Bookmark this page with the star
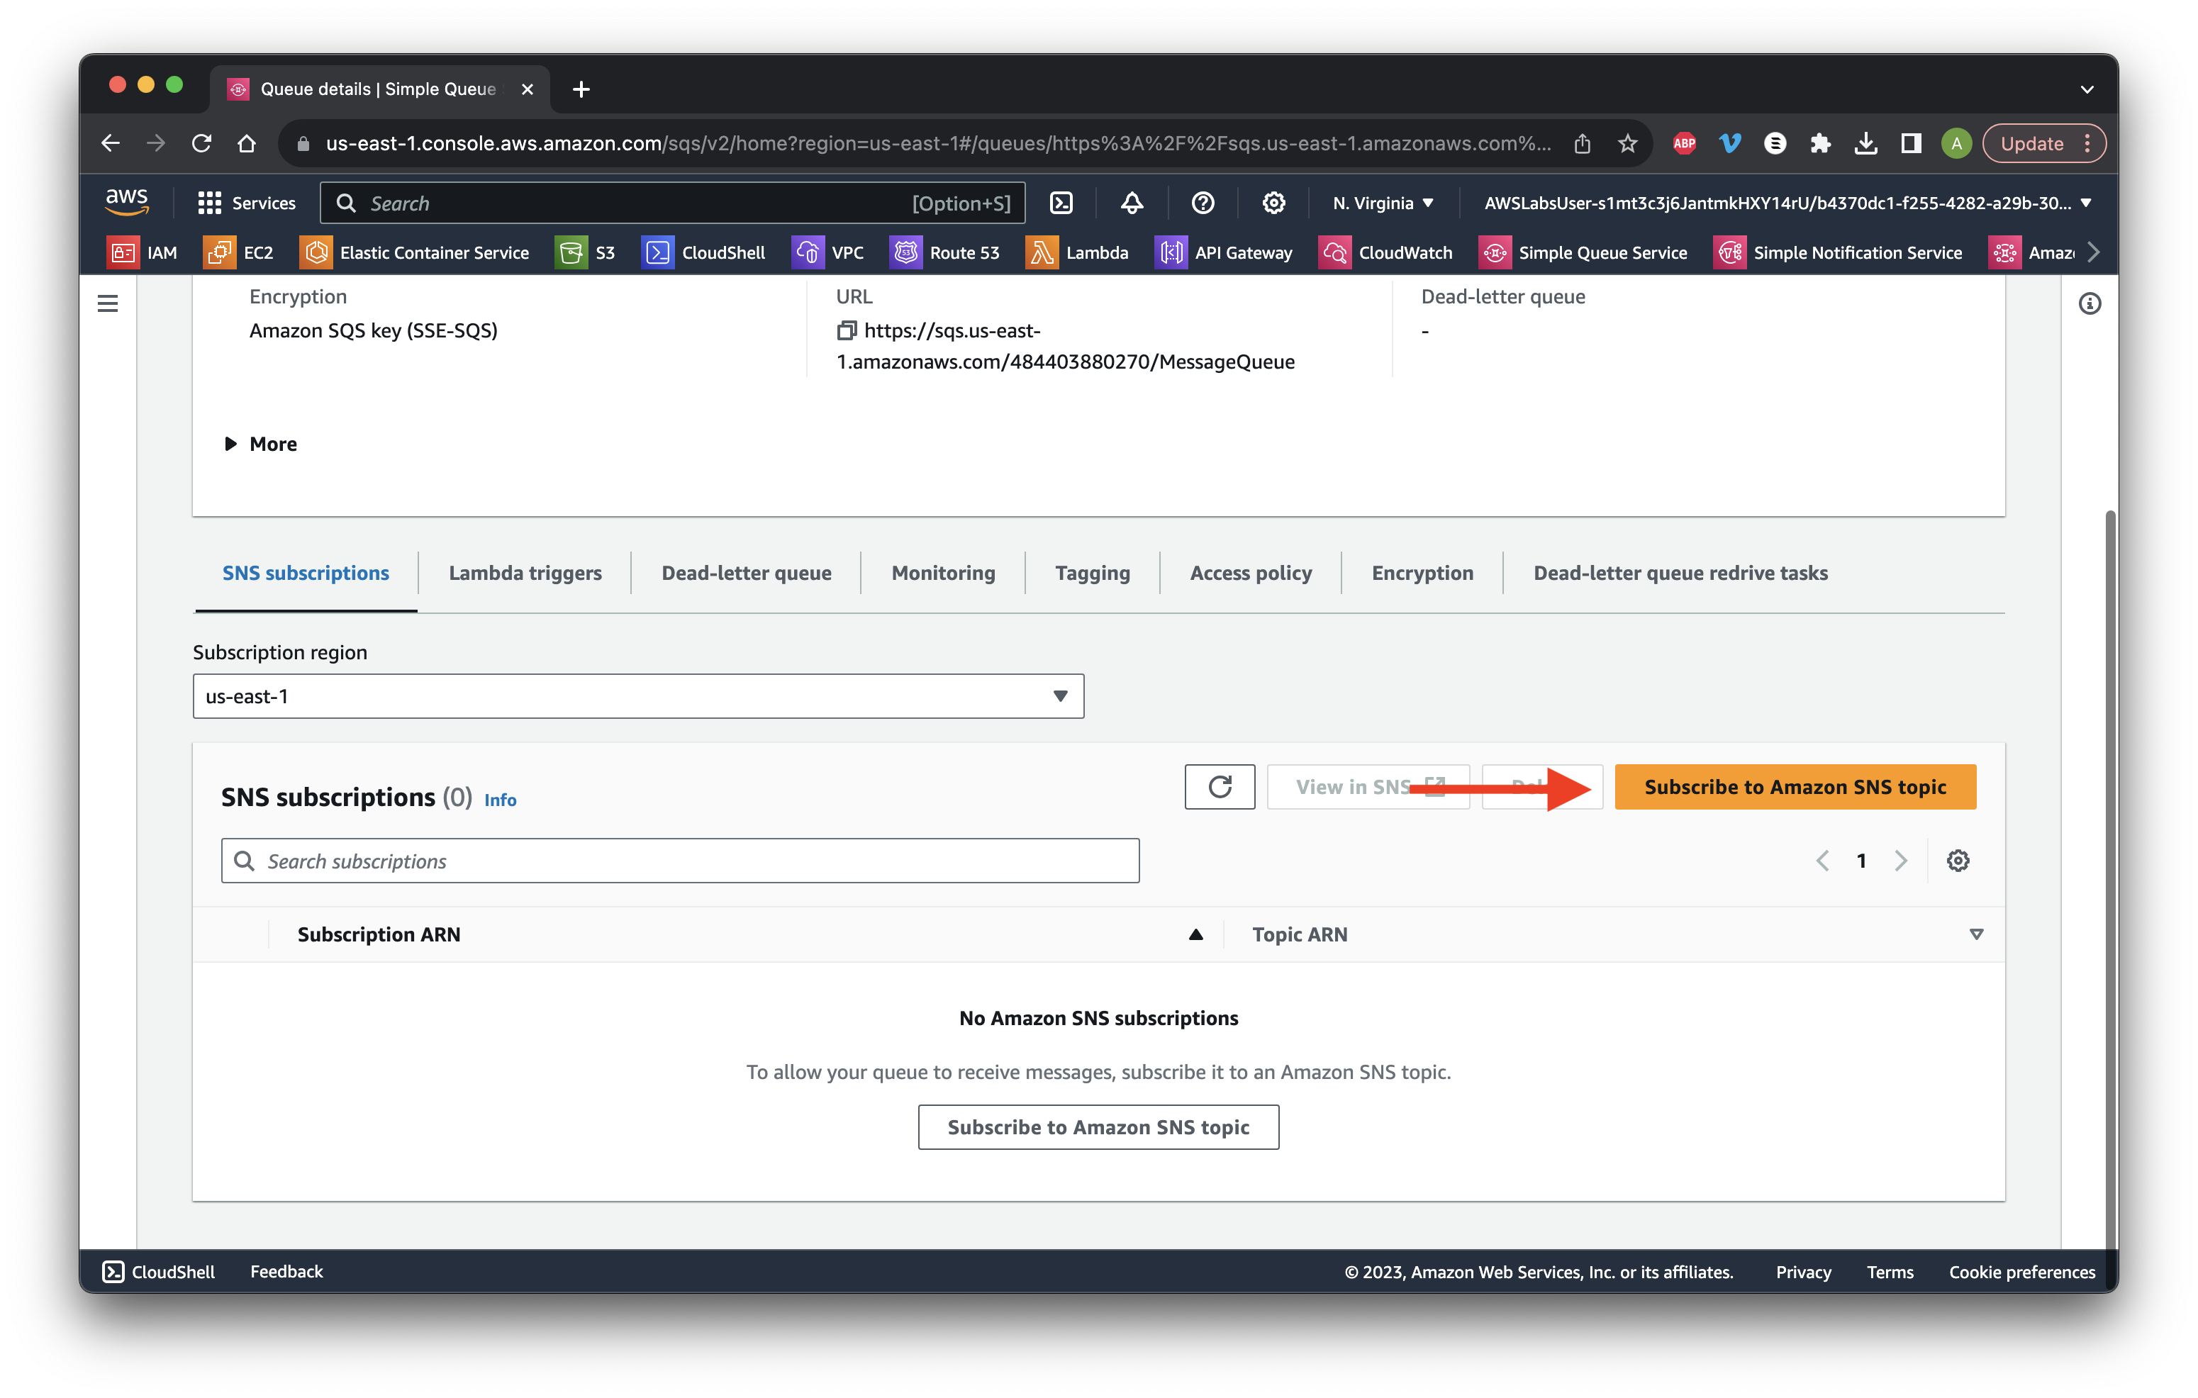 pyautogui.click(x=1627, y=143)
